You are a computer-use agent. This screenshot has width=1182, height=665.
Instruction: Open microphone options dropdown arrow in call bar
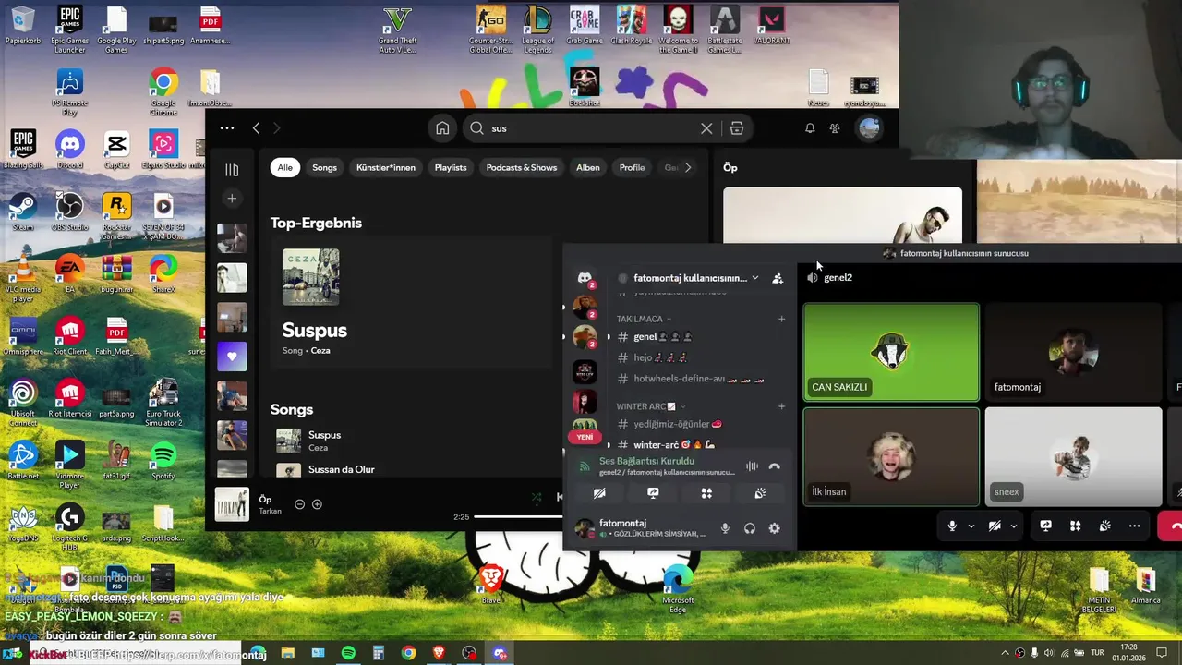[x=971, y=526]
